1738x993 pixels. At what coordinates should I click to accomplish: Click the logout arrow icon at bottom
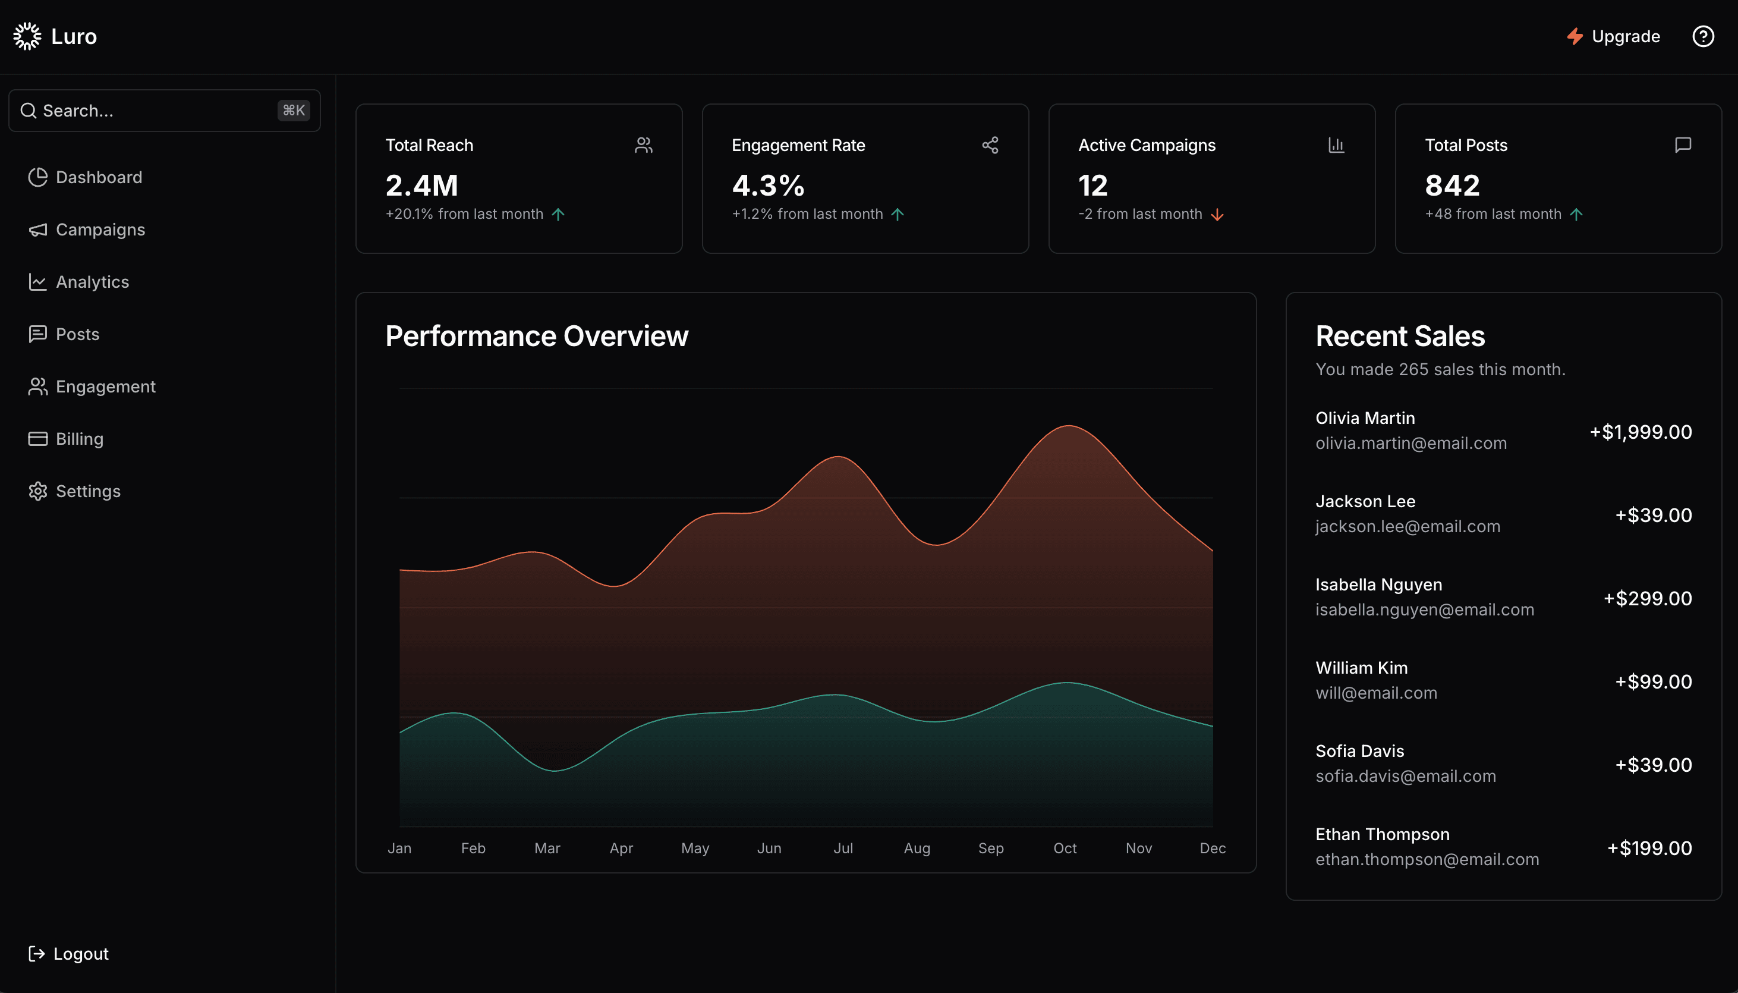tap(38, 953)
